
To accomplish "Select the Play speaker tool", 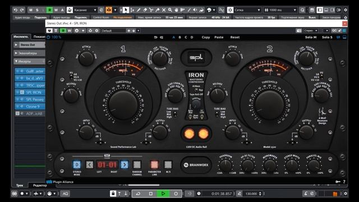I will pyautogui.click(x=195, y=10).
